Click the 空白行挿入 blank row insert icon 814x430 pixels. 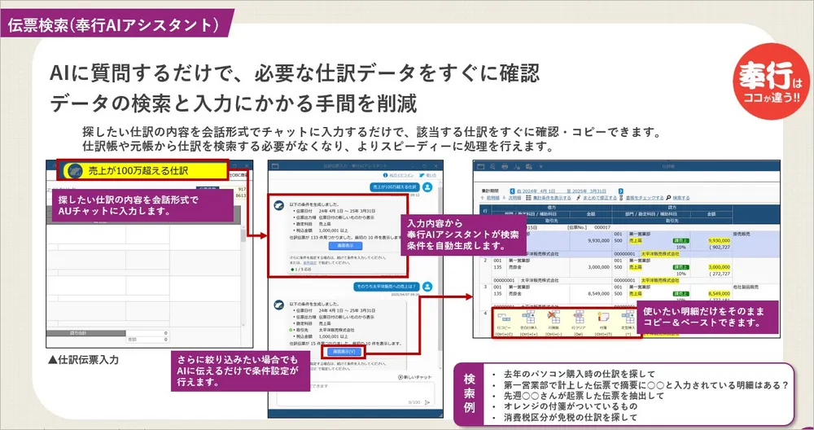coord(528,317)
